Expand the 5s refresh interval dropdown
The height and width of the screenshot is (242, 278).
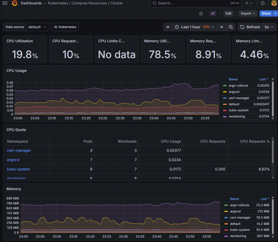pos(269,27)
